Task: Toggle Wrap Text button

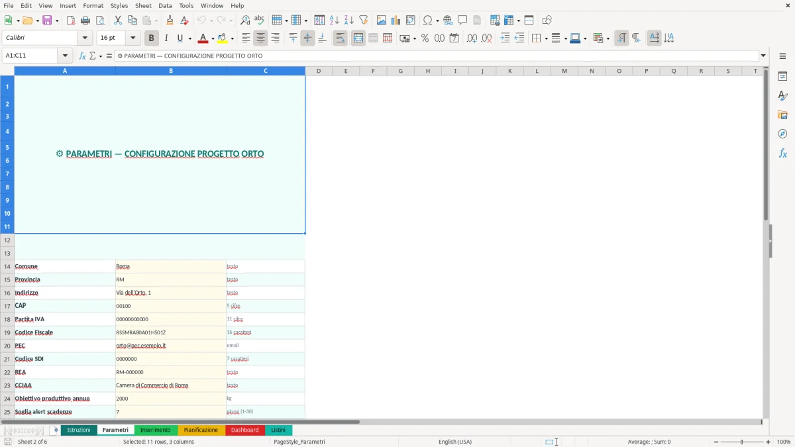Action: 340,38
